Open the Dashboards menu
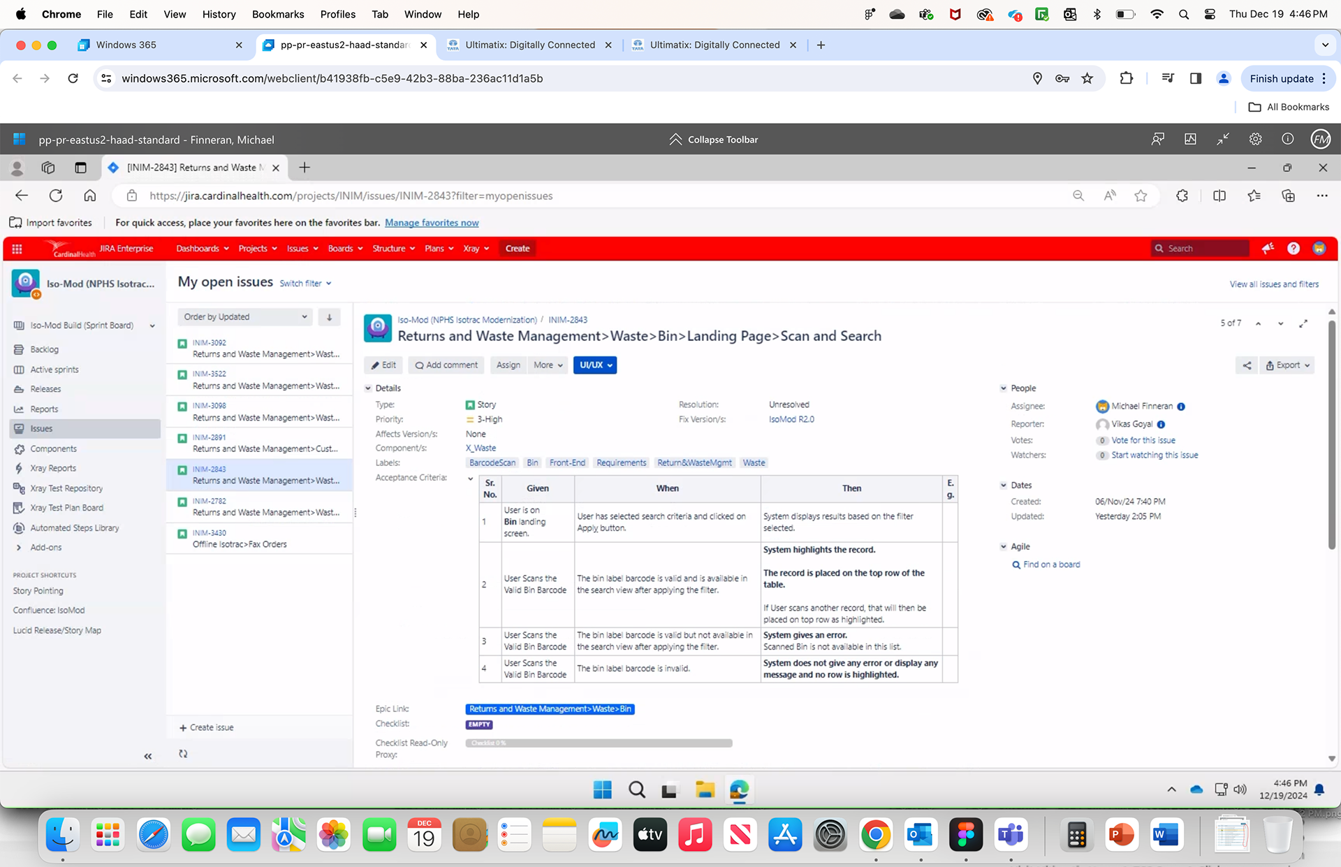The width and height of the screenshot is (1341, 867). point(202,249)
